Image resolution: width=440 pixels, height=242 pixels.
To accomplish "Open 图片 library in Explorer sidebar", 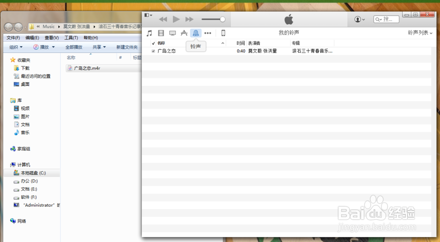I will click(x=22, y=117).
